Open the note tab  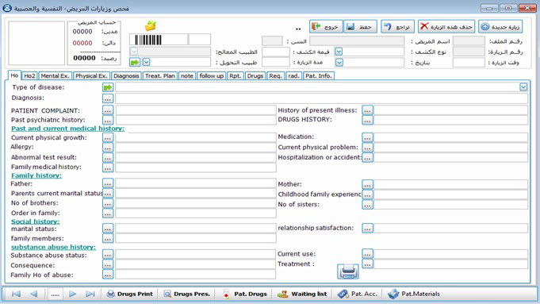[187, 76]
